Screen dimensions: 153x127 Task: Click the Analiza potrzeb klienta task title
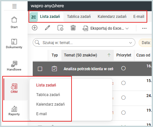pos(89,69)
